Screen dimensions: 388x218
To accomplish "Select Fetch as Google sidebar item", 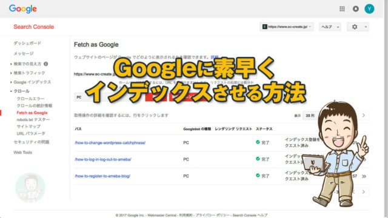I will click(32, 113).
